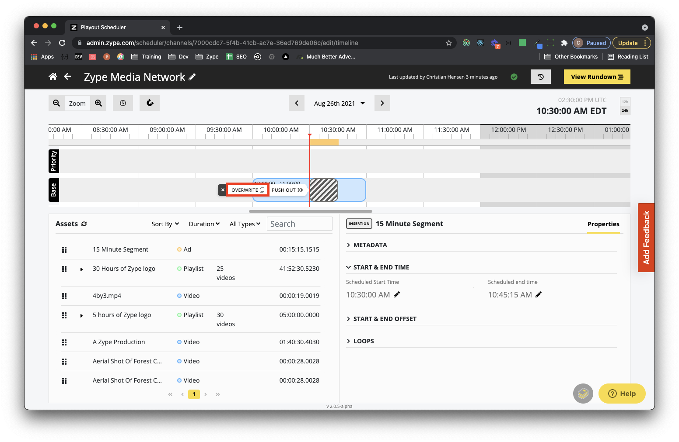
Task: Open Other Bookmarks folder
Action: (x=571, y=57)
